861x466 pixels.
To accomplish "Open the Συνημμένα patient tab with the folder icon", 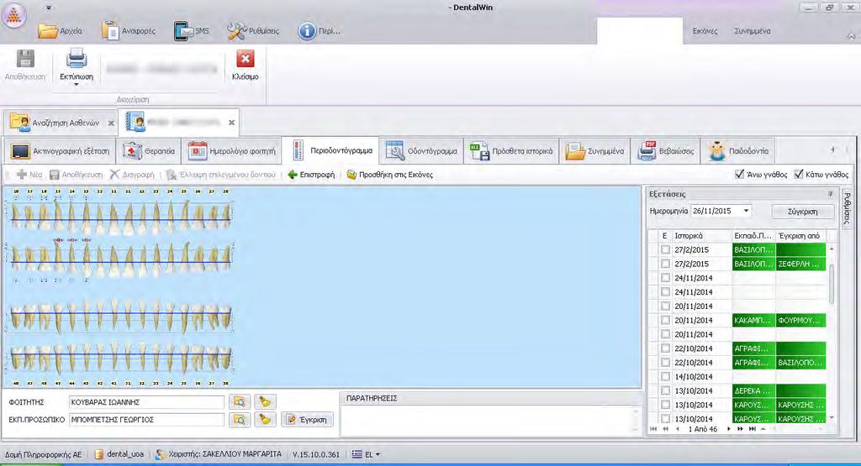I will (x=595, y=151).
